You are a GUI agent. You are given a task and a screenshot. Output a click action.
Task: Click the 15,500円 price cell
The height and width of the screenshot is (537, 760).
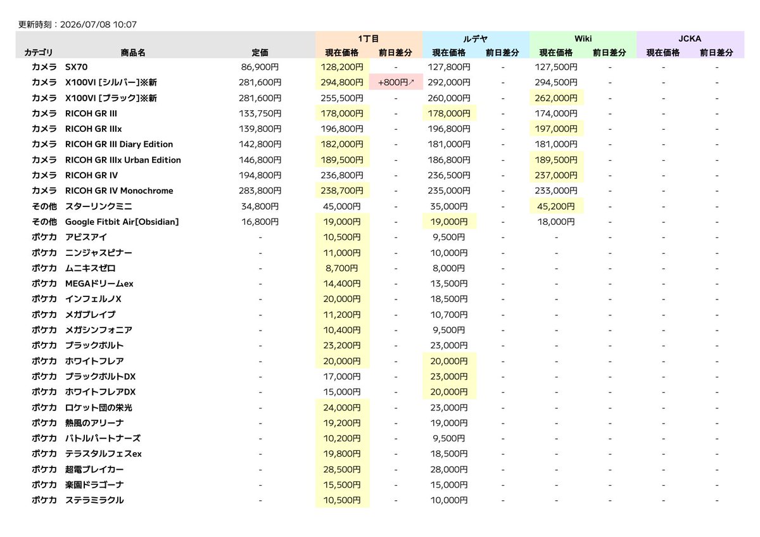click(343, 486)
